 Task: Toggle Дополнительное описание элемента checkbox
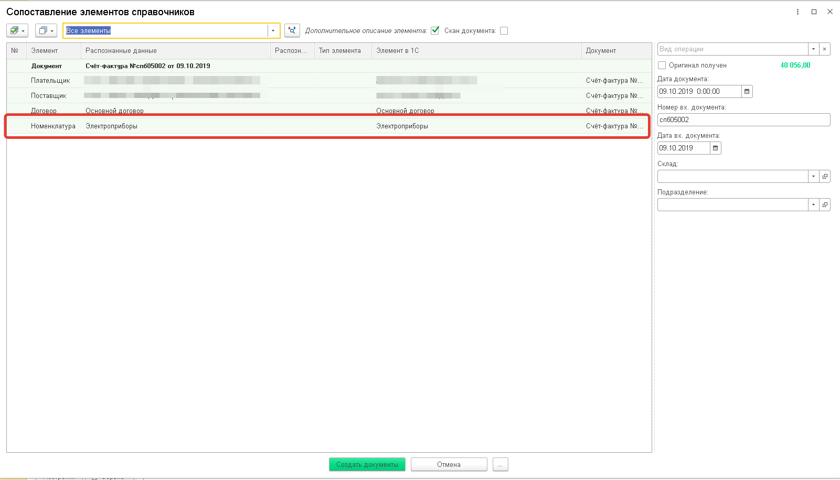[x=435, y=30]
